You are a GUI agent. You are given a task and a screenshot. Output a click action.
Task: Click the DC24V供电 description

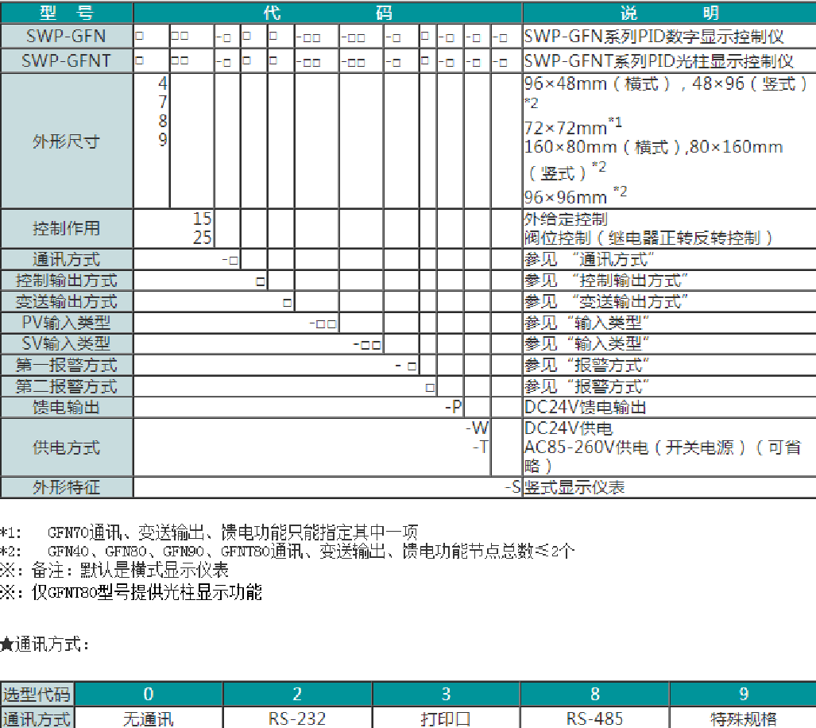(568, 428)
